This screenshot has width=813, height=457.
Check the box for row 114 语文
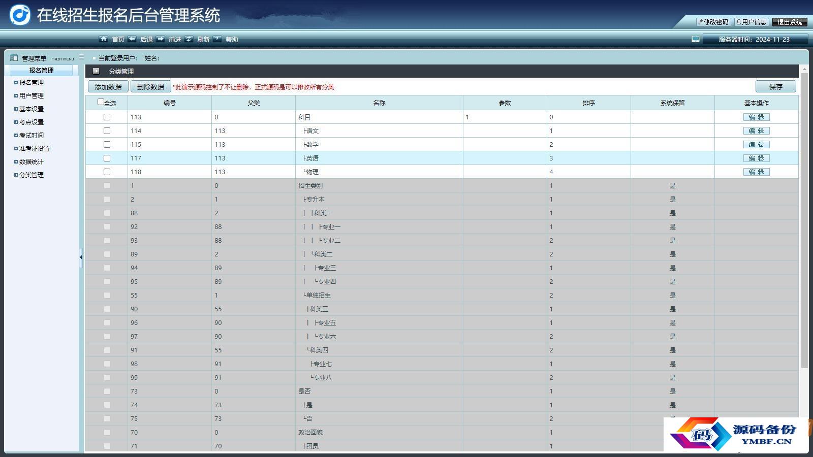coord(107,130)
